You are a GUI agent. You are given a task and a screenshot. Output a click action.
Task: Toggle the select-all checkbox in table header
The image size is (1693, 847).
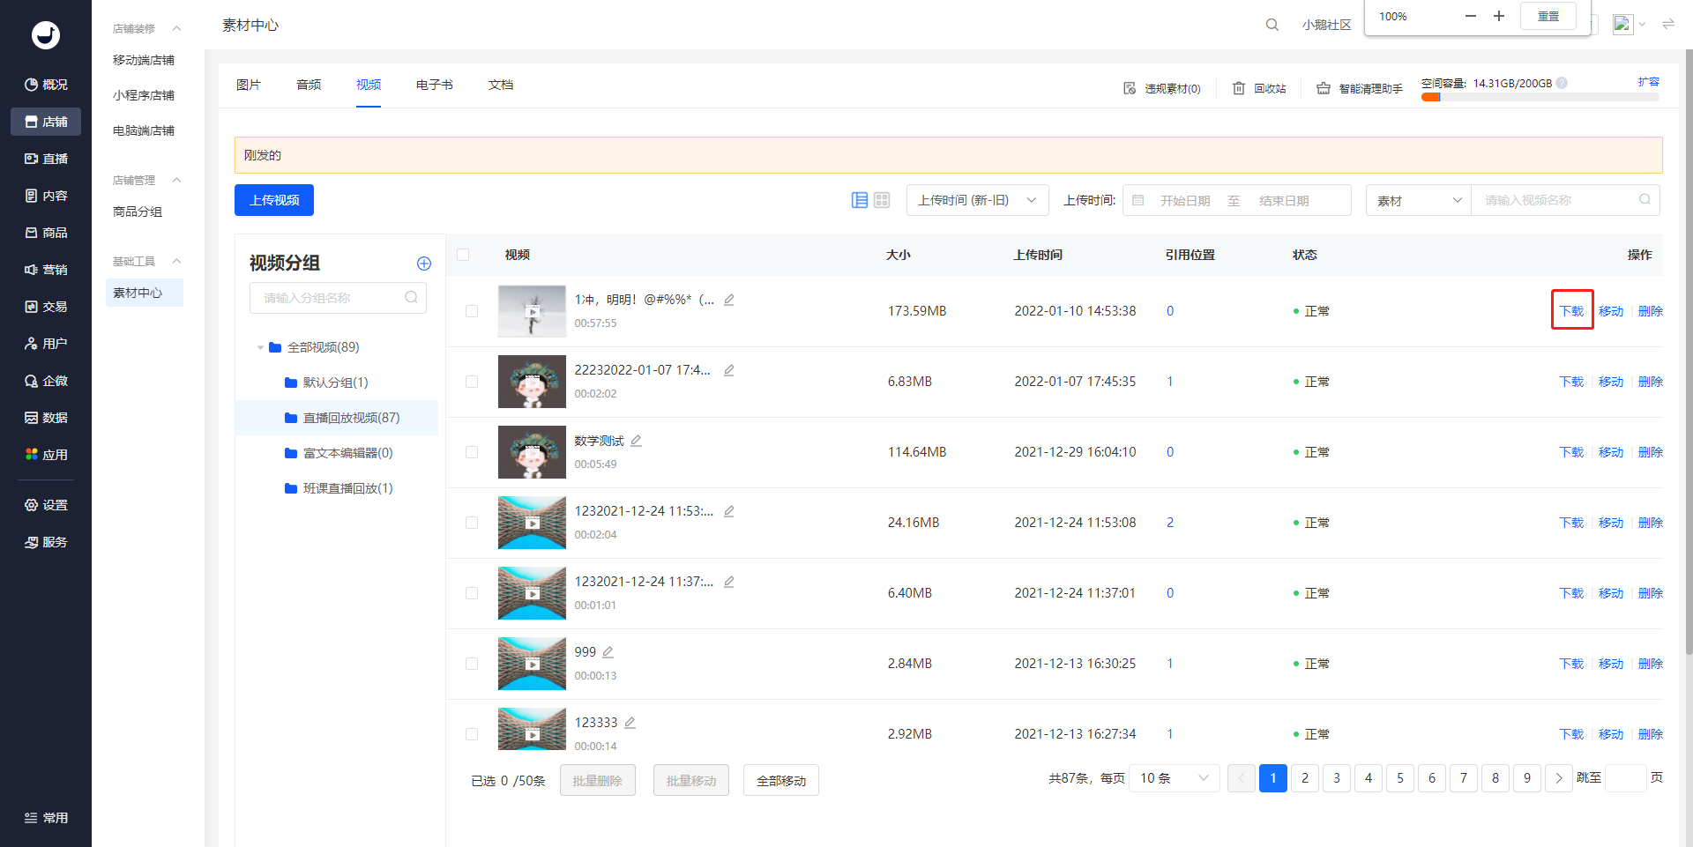(x=463, y=255)
